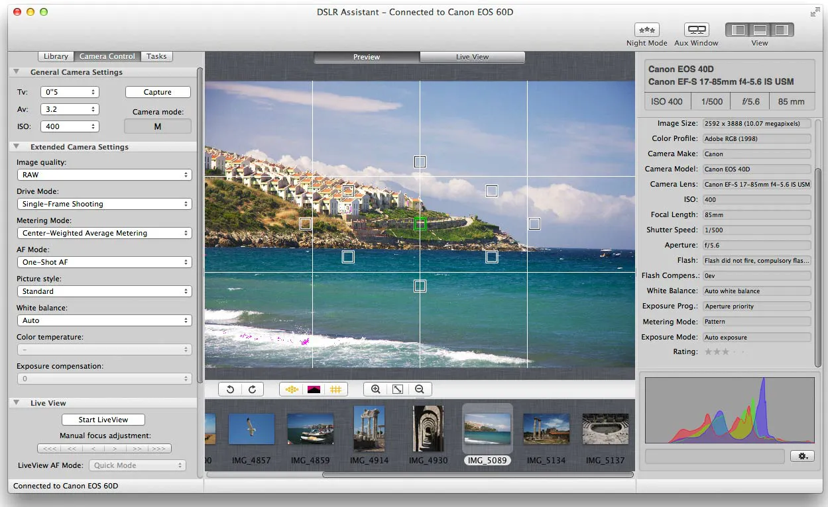Select thumbnail IMG_4930 archway

coord(428,429)
